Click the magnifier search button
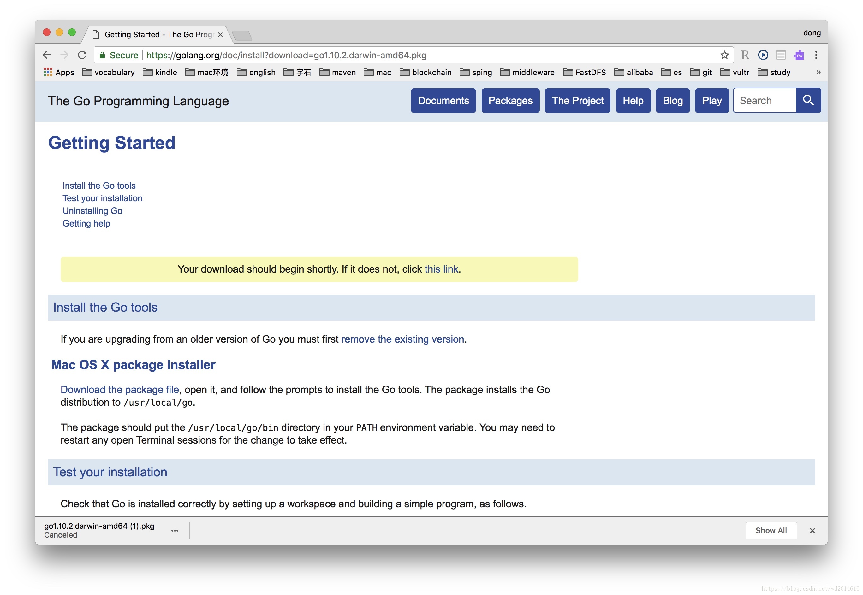 tap(808, 100)
